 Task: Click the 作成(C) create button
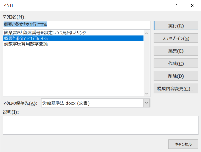(x=176, y=63)
